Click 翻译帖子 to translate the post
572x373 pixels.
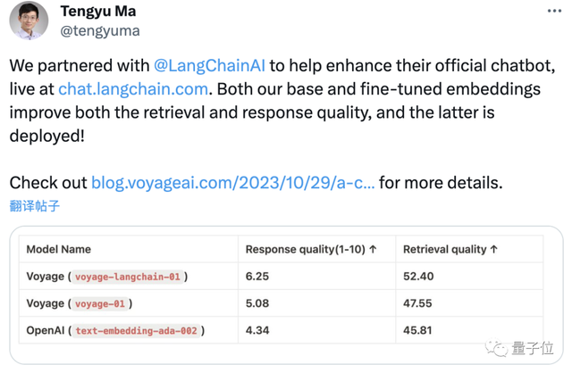click(35, 206)
